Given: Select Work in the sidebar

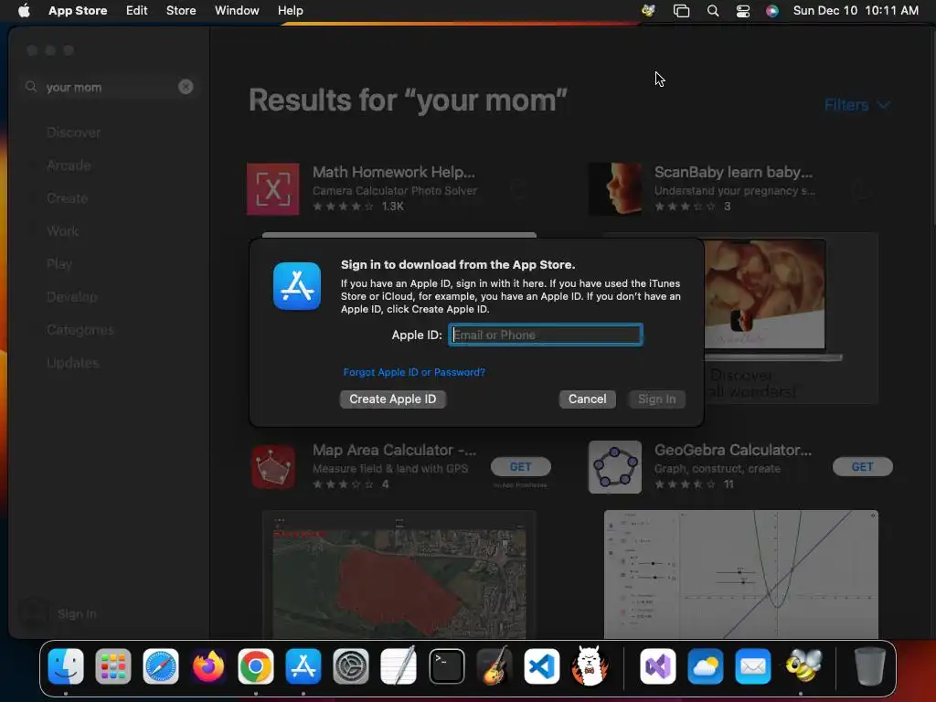Looking at the screenshot, I should [x=63, y=231].
